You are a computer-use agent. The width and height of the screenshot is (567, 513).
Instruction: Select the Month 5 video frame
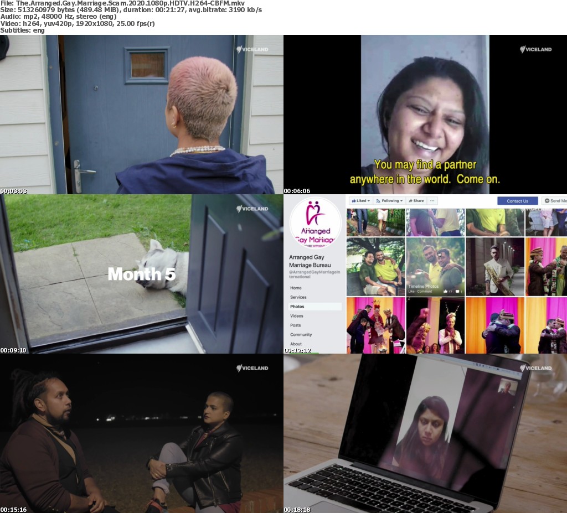142,273
